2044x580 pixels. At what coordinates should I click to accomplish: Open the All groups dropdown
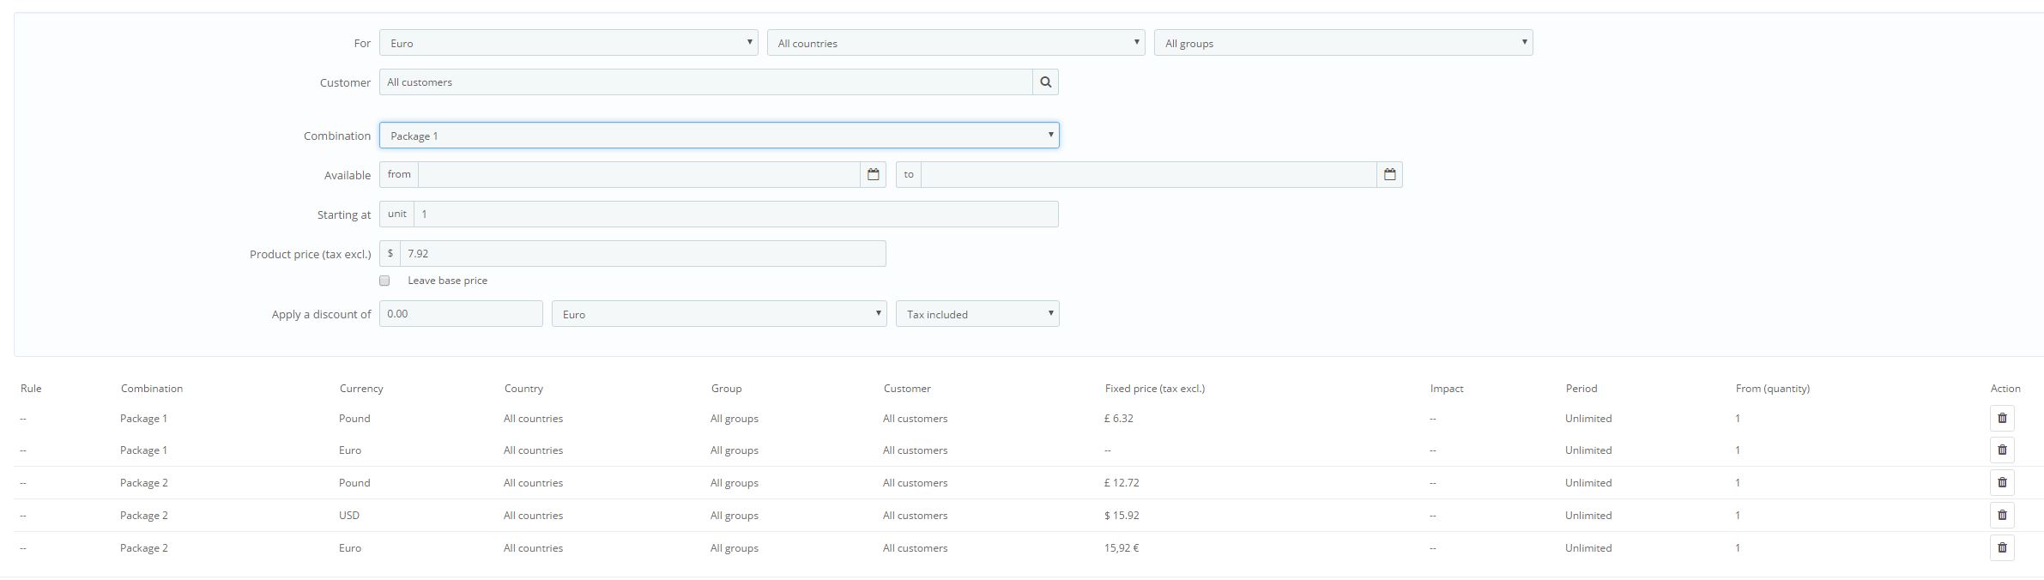pyautogui.click(x=1344, y=43)
